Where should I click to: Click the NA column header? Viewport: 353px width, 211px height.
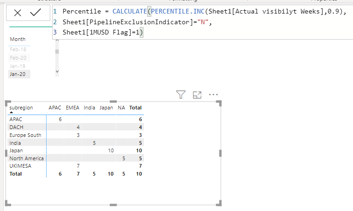(x=122, y=108)
